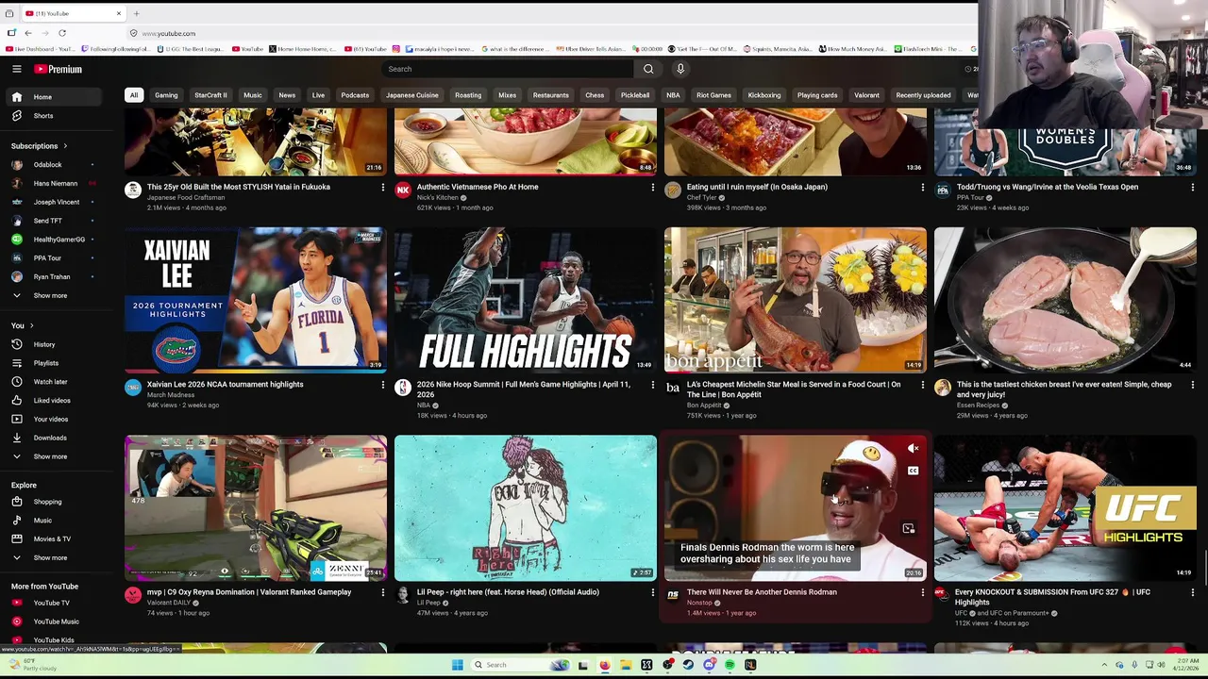Click the Bon Appétit channel avatar
This screenshot has height=679, width=1208.
(x=673, y=388)
